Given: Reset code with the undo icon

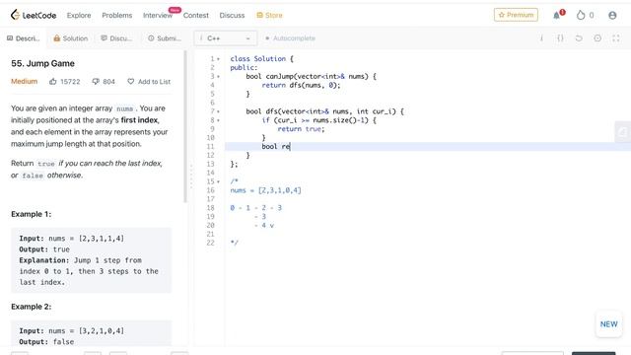Looking at the screenshot, I should pos(579,38).
